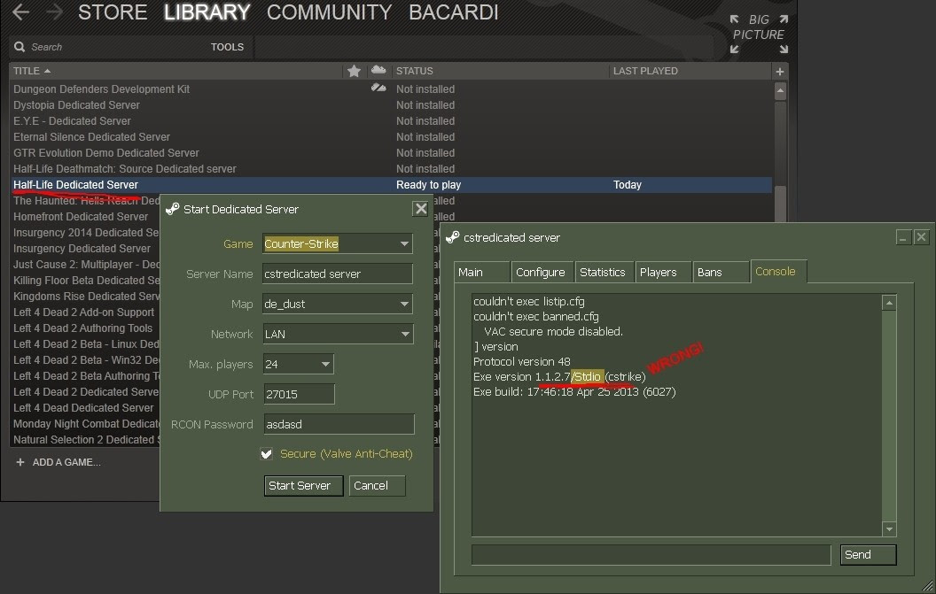This screenshot has height=594, width=936.
Task: Close the cstredicated server window
Action: (x=922, y=237)
